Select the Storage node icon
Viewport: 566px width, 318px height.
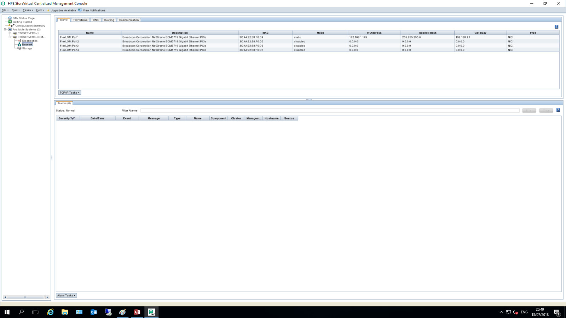tap(19, 48)
